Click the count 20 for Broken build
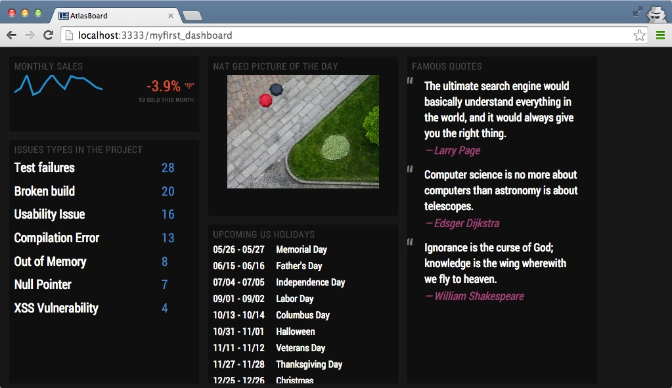Screen dimensions: 672x388 (168, 192)
